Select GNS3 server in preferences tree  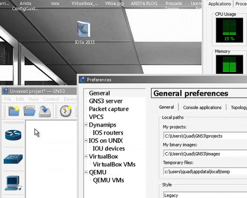(x=106, y=101)
